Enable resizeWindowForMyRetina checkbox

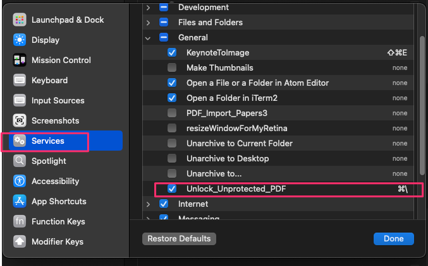click(x=172, y=128)
